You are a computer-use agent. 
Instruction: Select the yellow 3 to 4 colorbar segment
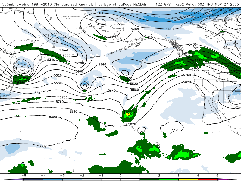point(188,179)
